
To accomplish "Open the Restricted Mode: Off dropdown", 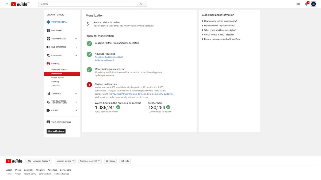I will click(90, 161).
